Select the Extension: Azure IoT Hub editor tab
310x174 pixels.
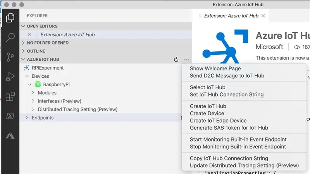231,15
